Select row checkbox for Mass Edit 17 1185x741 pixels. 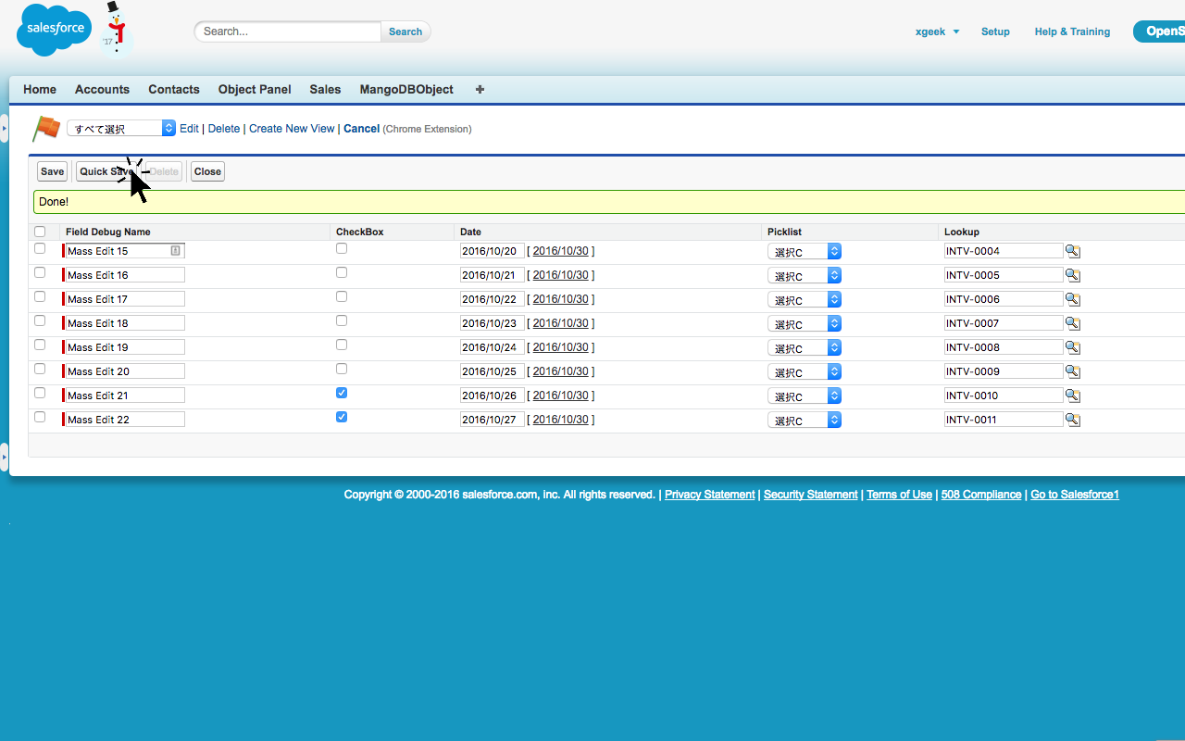pyautogui.click(x=40, y=296)
